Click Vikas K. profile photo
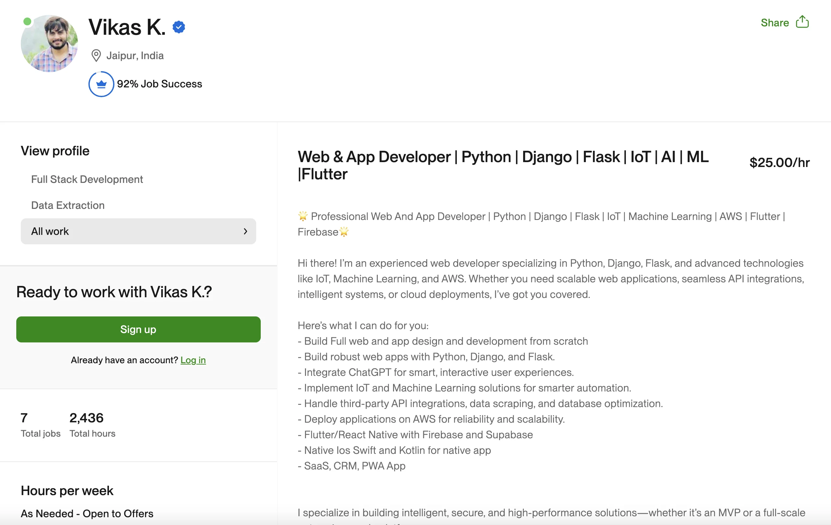 pyautogui.click(x=49, y=44)
